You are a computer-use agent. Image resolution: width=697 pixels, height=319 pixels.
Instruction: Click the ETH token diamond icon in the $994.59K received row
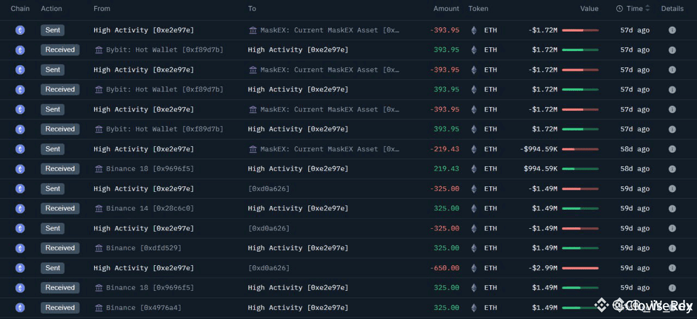point(473,168)
